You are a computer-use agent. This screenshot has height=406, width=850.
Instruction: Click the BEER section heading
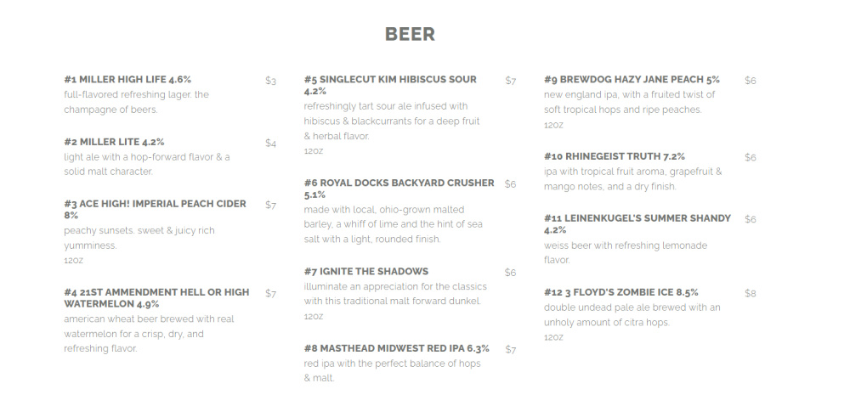[410, 35]
